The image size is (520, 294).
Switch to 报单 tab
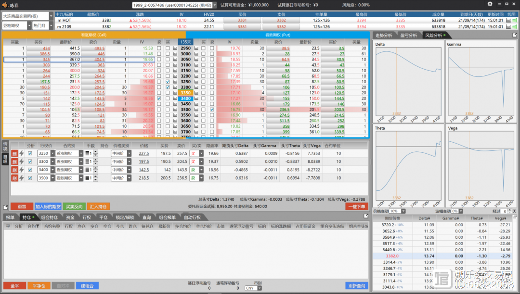[10, 218]
